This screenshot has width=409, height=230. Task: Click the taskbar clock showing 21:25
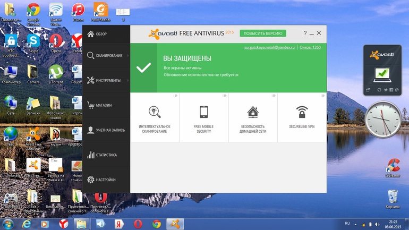pos(393,224)
